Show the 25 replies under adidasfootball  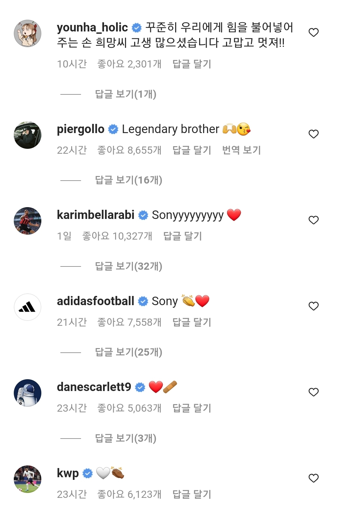click(x=128, y=352)
